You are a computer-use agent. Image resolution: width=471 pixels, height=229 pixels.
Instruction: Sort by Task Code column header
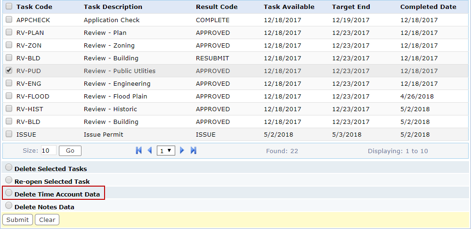(x=34, y=7)
